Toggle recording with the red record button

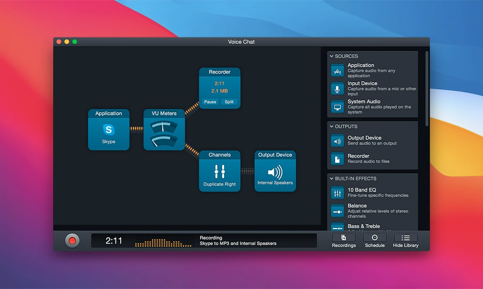[72, 239]
